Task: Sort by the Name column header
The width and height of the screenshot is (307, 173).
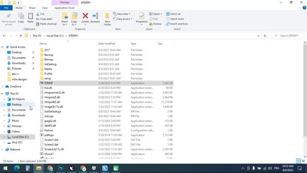Action: [x=68, y=44]
